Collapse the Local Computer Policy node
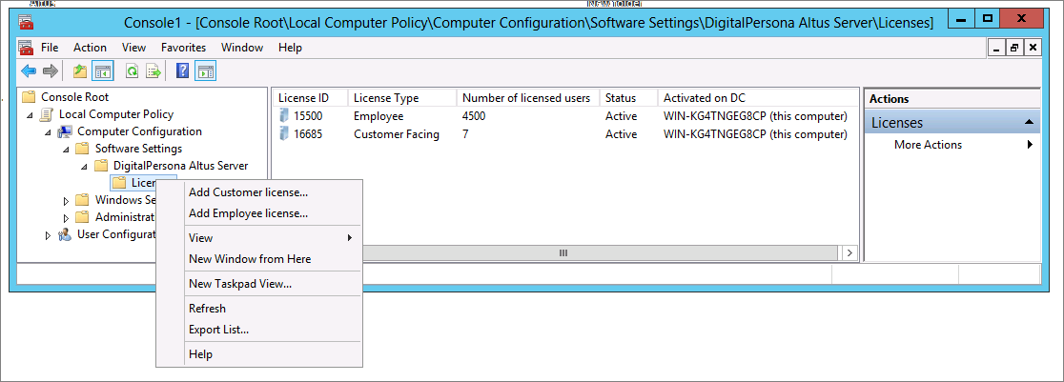The image size is (1064, 382). pyautogui.click(x=31, y=114)
